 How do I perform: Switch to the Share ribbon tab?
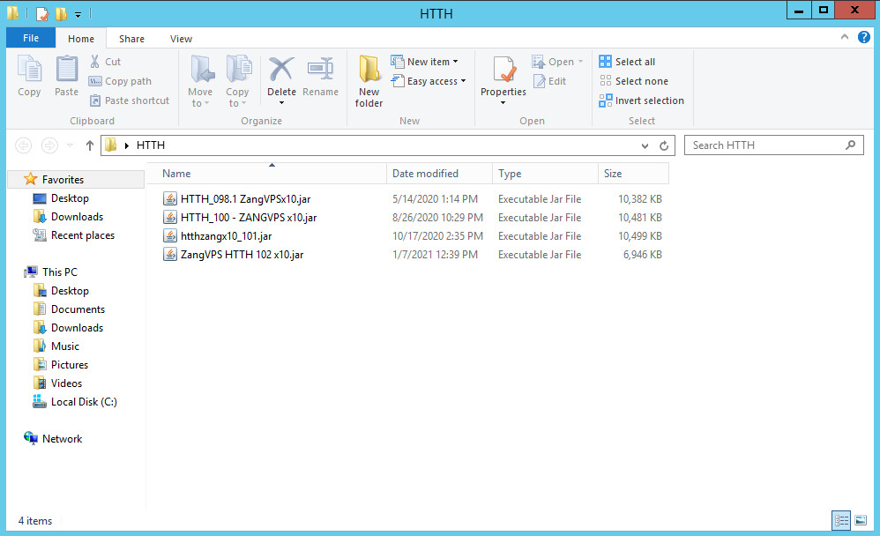[x=132, y=39]
